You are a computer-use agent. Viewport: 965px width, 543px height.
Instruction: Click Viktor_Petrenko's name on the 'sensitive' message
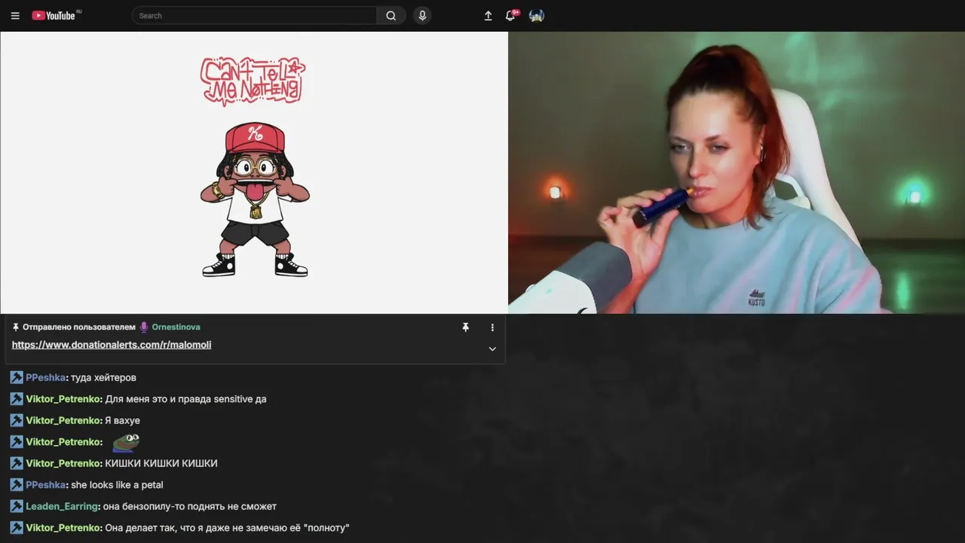click(x=63, y=399)
